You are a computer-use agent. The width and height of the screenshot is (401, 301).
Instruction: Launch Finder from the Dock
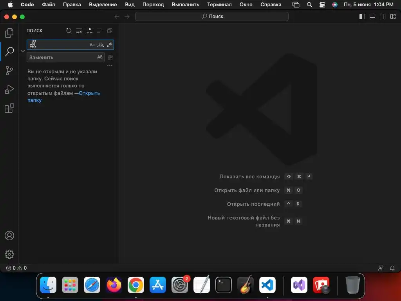click(48, 285)
